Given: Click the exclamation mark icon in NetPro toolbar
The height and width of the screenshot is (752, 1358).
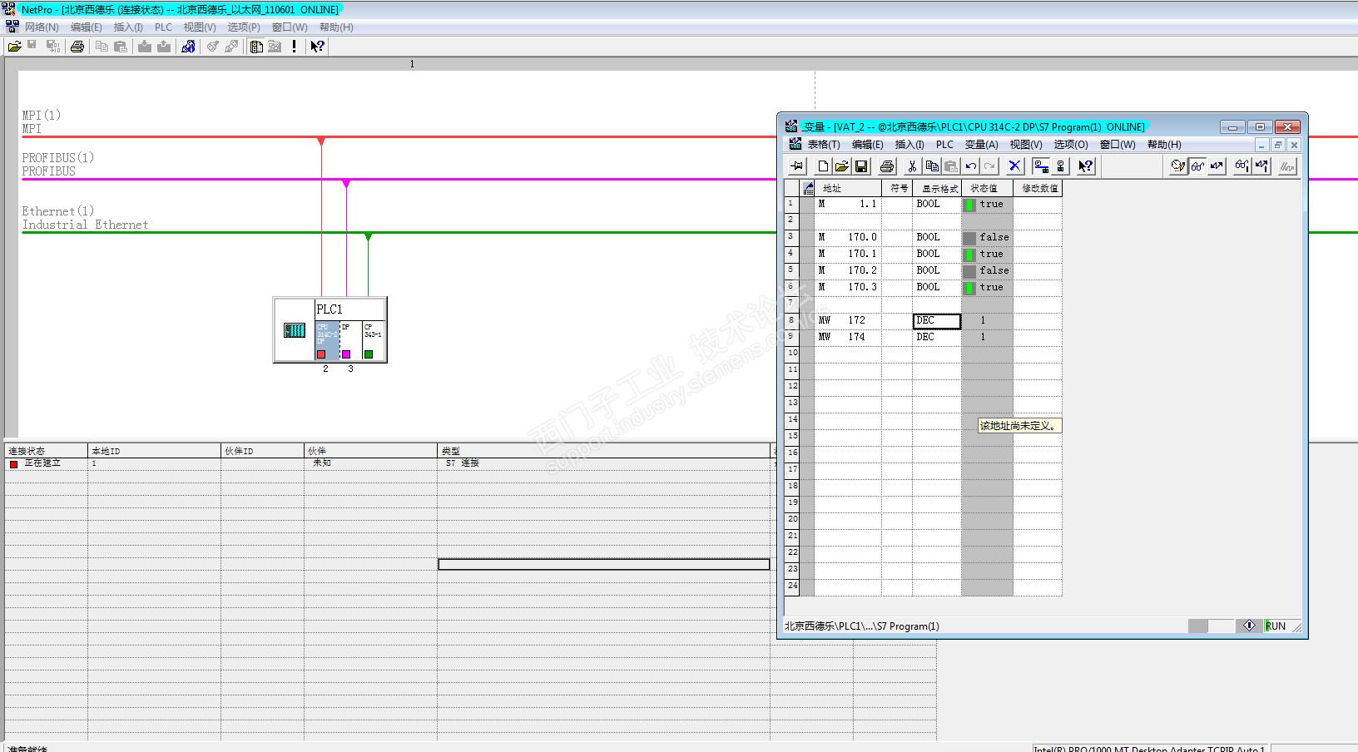Looking at the screenshot, I should 294,47.
